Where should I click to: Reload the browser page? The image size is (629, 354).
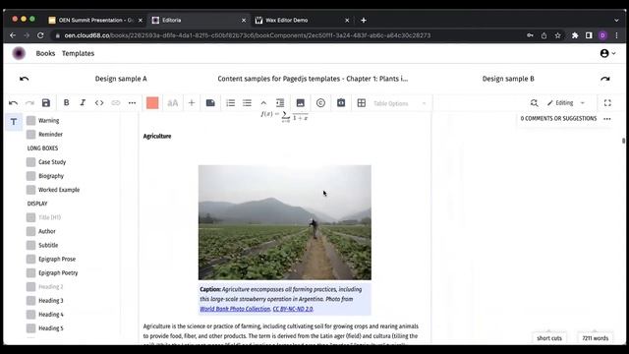40,35
